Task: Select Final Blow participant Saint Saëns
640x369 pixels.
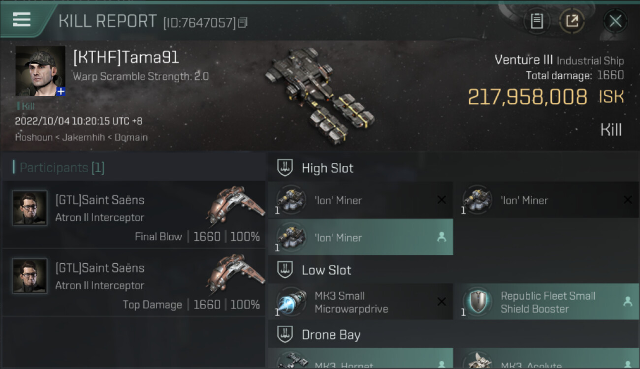Action: click(x=134, y=215)
